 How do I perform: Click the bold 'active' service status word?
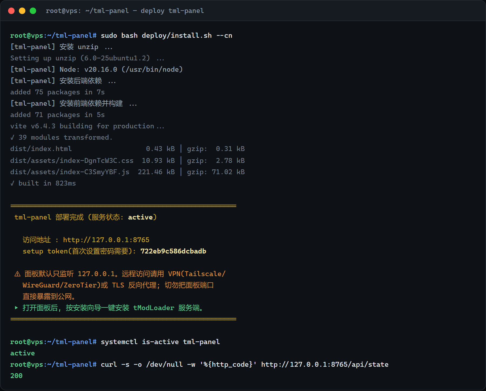pos(140,217)
